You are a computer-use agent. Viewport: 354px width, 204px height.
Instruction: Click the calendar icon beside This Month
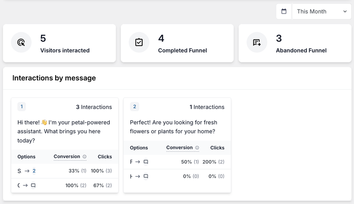tap(284, 12)
